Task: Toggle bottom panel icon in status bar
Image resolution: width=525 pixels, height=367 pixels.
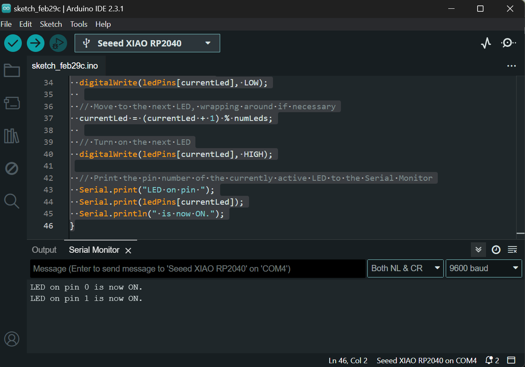Action: tap(511, 360)
